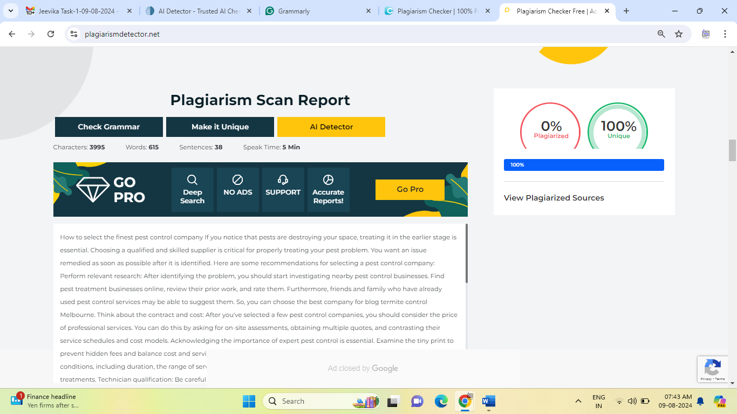This screenshot has height=414, width=737.
Task: Open the tab search dropdown arrow
Action: tap(10, 11)
